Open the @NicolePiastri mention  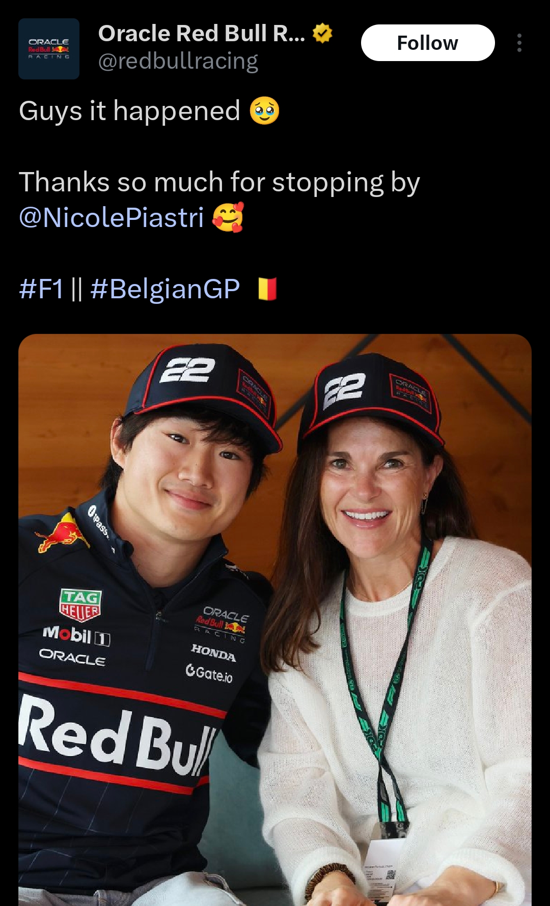click(x=112, y=217)
